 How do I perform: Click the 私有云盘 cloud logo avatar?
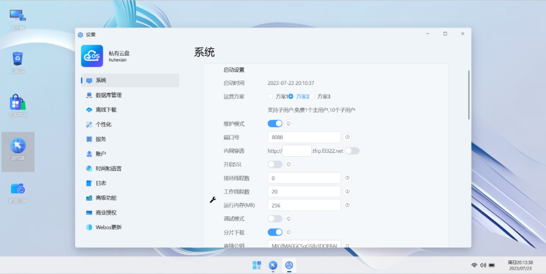tap(92, 56)
